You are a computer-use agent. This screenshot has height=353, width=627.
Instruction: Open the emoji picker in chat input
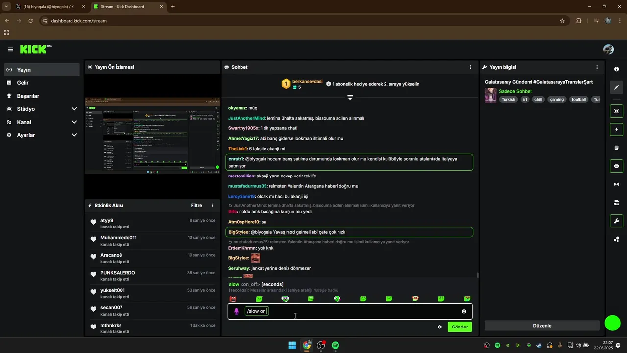464,311
